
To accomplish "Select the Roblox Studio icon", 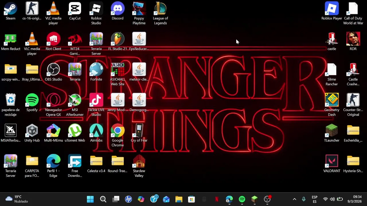I will point(96,13).
